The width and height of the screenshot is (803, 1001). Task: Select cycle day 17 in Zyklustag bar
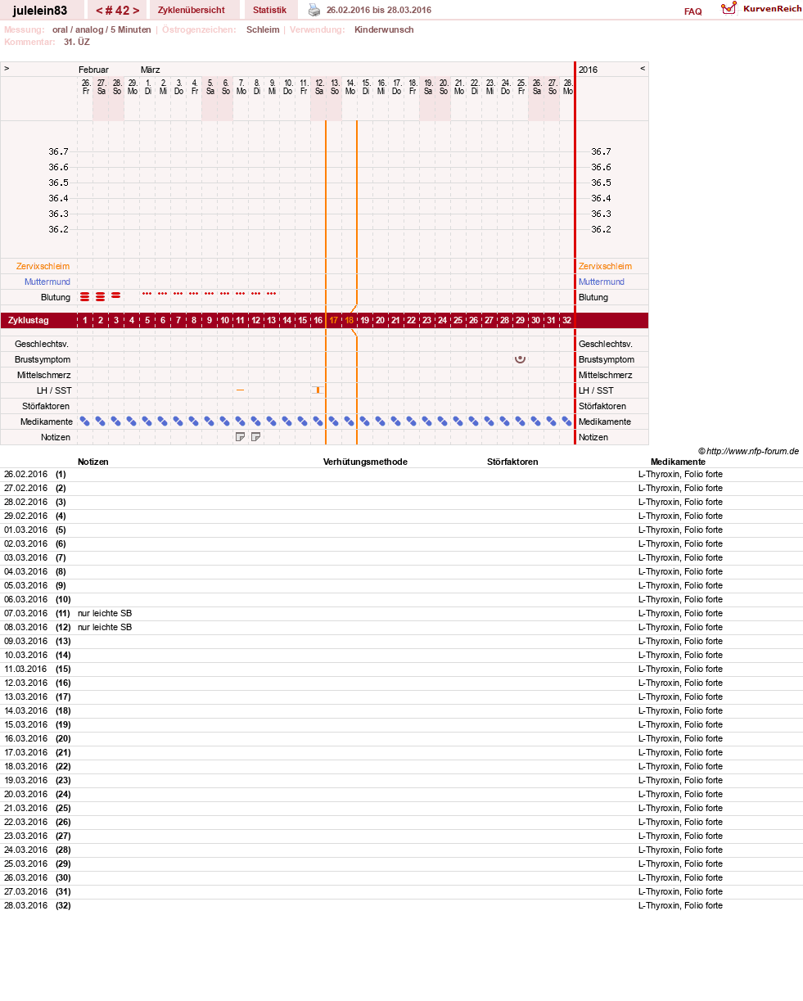click(x=333, y=321)
